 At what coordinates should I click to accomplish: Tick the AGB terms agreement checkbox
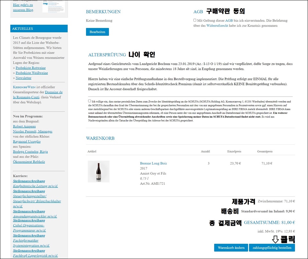pos(195,20)
